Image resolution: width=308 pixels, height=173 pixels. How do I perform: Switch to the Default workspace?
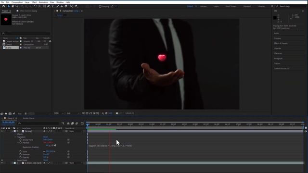tap(190, 6)
